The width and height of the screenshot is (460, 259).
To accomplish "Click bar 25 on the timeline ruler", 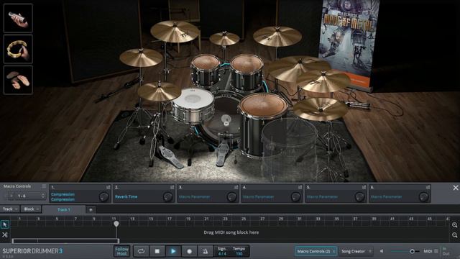I will 244,219.
